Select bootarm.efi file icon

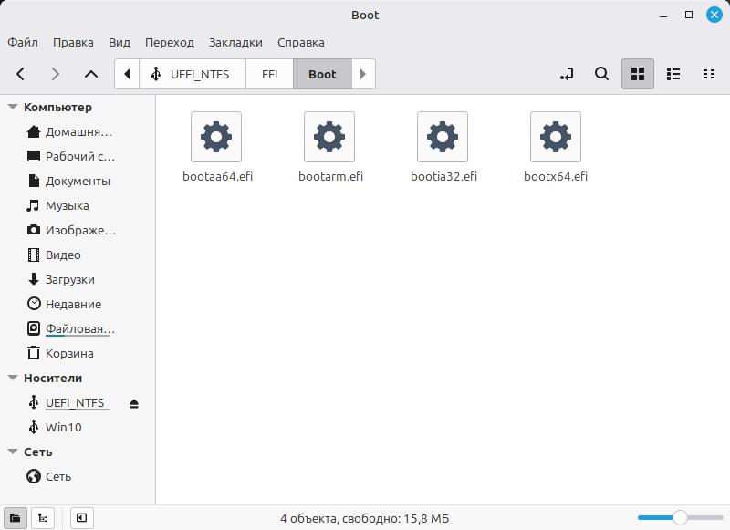[329, 137]
